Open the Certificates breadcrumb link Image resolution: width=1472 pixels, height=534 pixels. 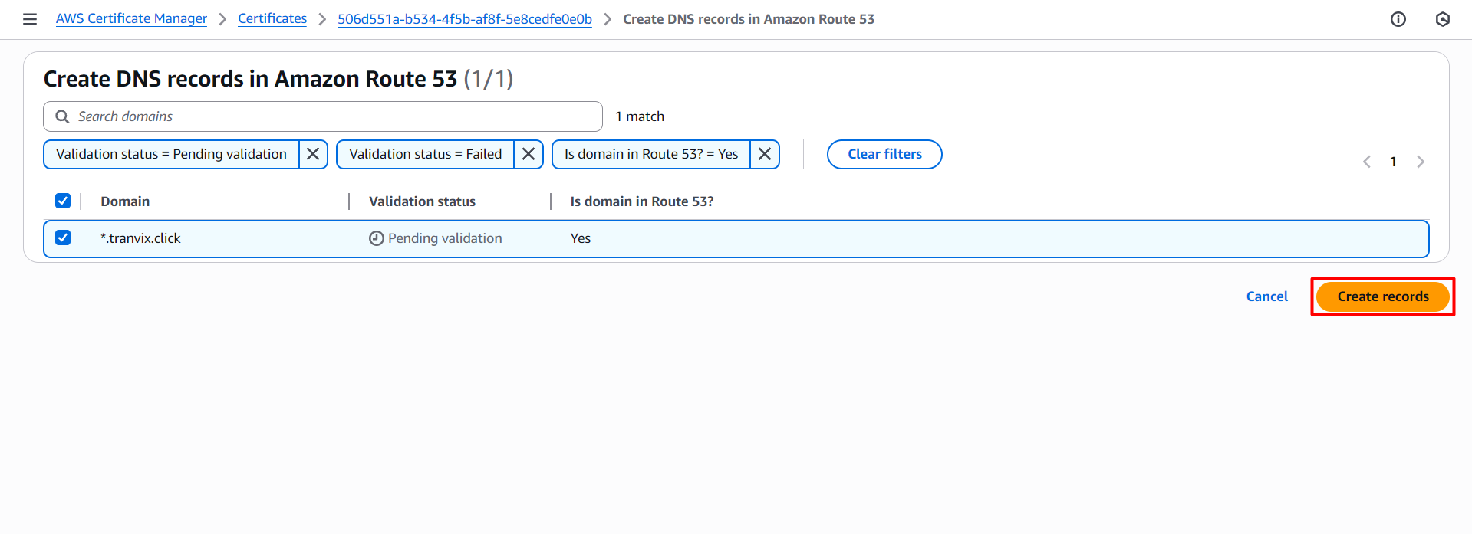(272, 19)
